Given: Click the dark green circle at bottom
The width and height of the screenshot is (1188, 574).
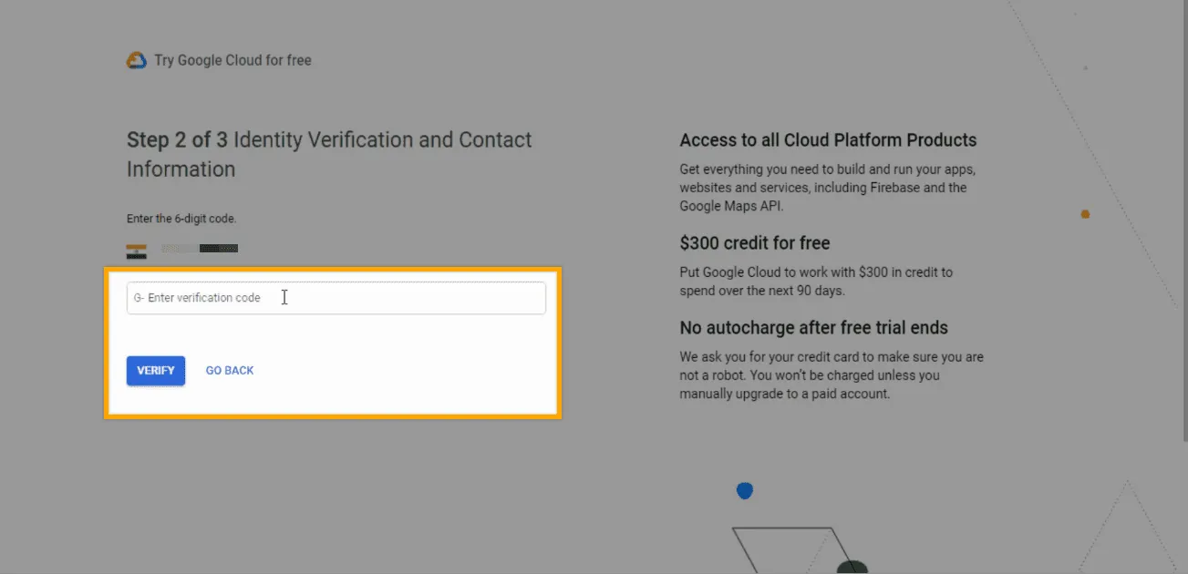Looking at the screenshot, I should point(852,568).
